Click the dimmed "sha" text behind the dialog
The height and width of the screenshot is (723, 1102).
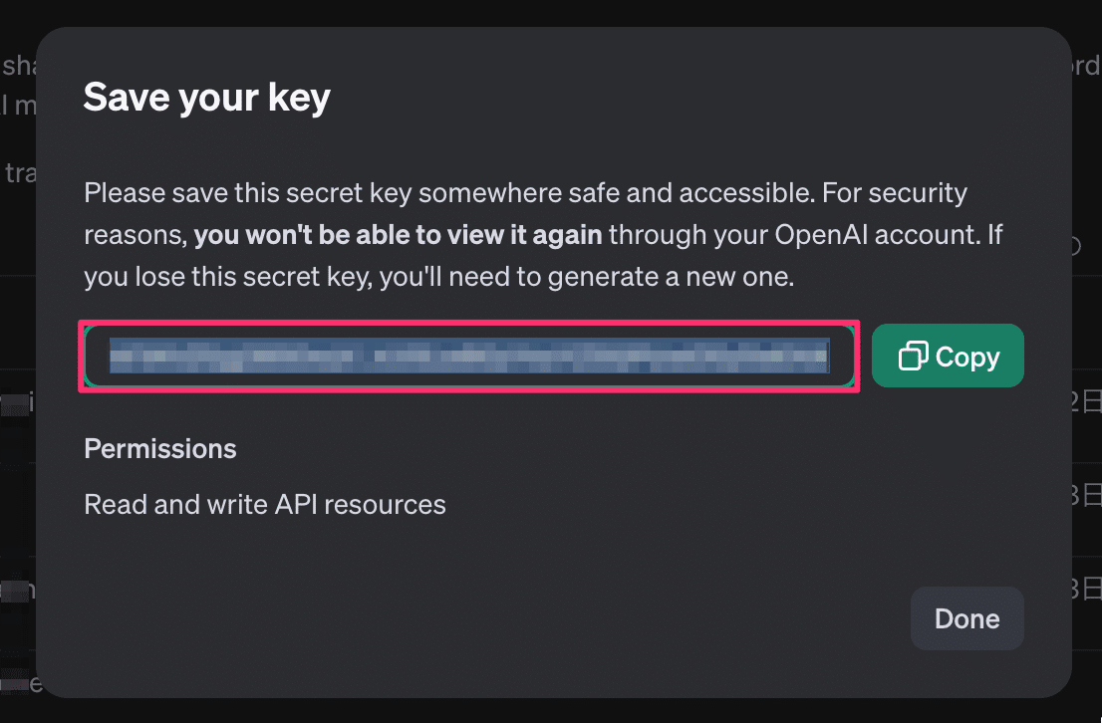[x=18, y=67]
